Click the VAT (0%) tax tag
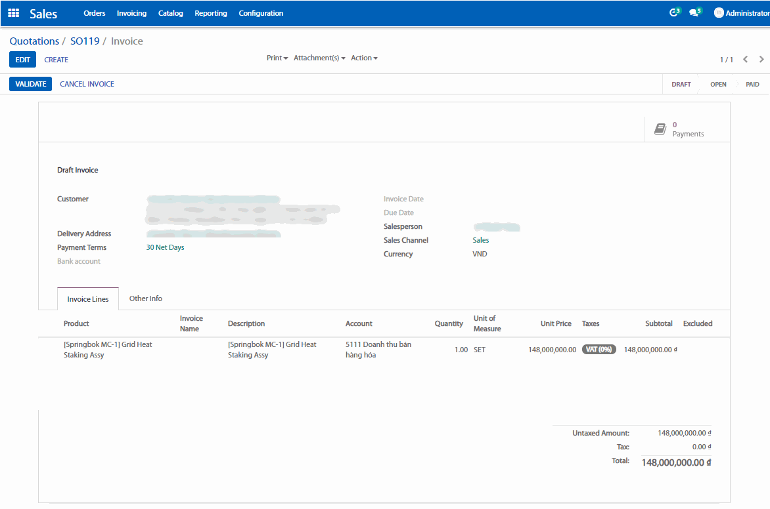This screenshot has width=770, height=509. point(599,350)
